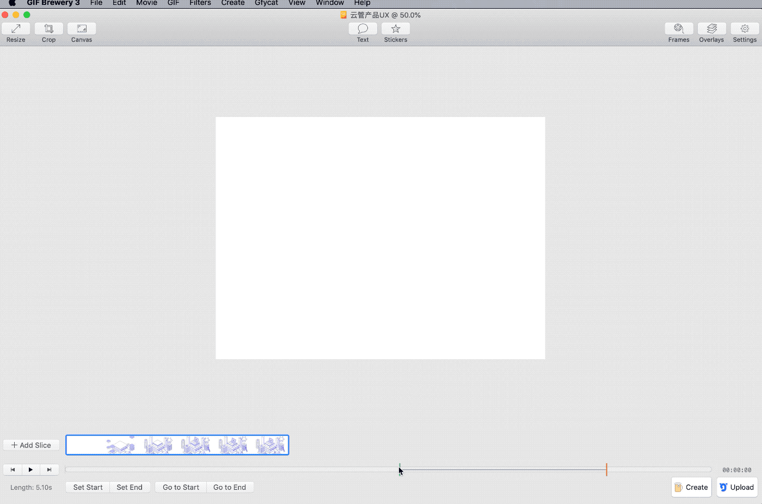Viewport: 762px width, 504px height.
Task: Click the 00:00:00 timecode
Action: click(737, 470)
